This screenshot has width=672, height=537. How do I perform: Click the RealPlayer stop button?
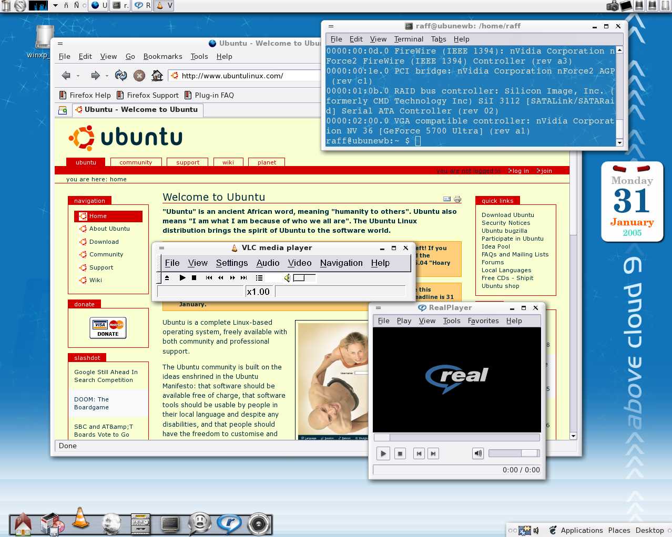tap(400, 453)
